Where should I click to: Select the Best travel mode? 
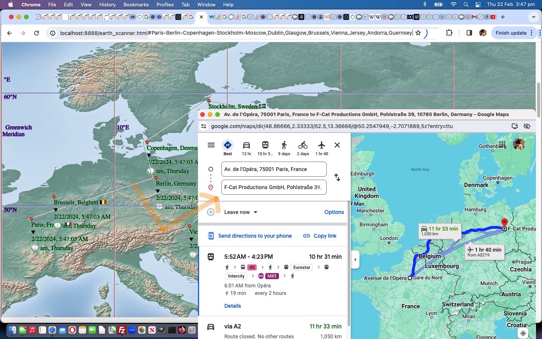click(x=228, y=148)
